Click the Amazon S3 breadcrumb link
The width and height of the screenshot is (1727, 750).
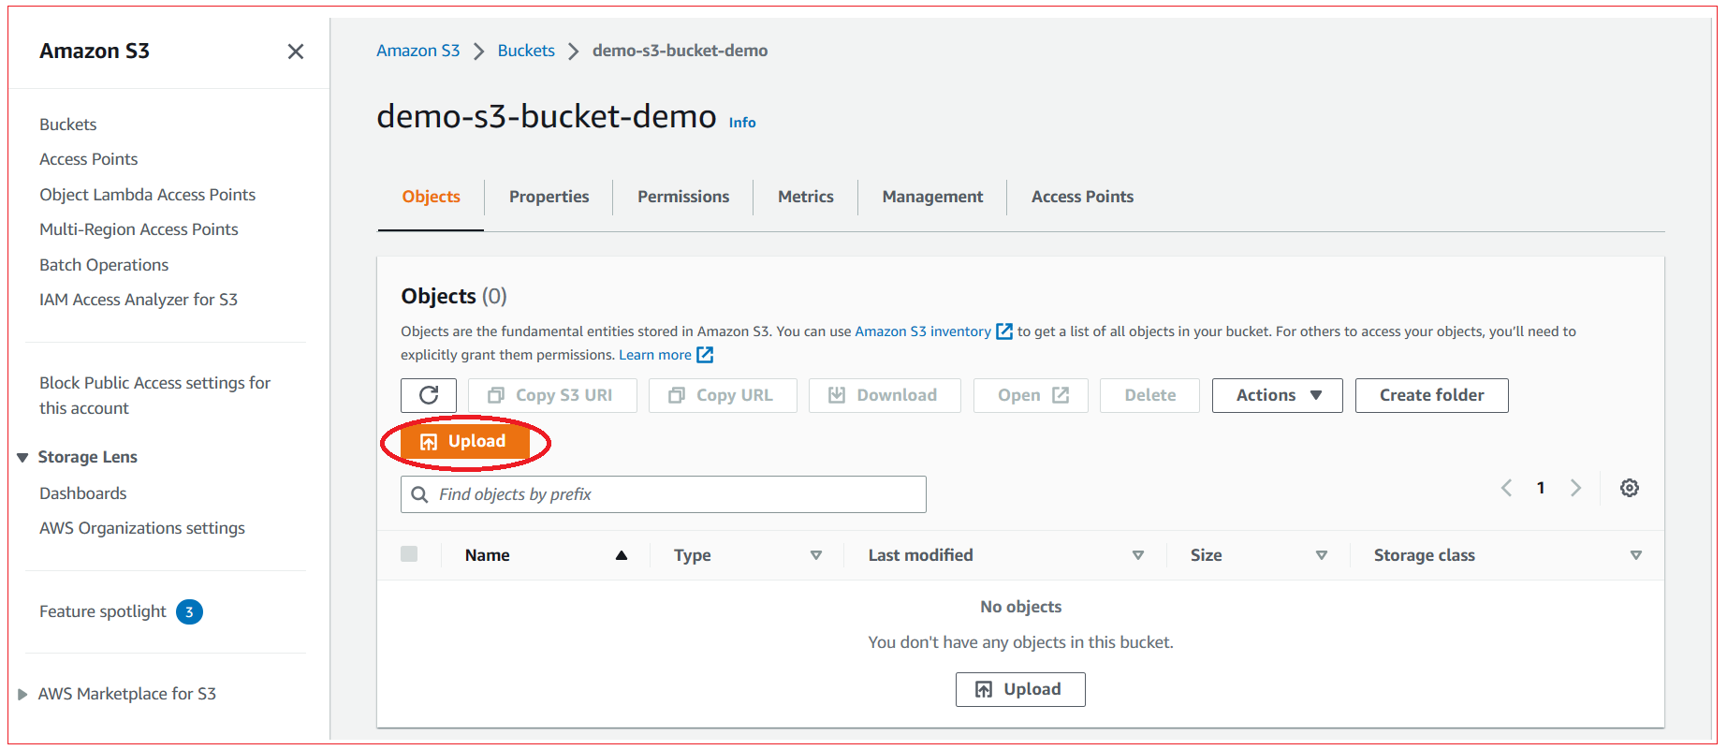point(417,51)
